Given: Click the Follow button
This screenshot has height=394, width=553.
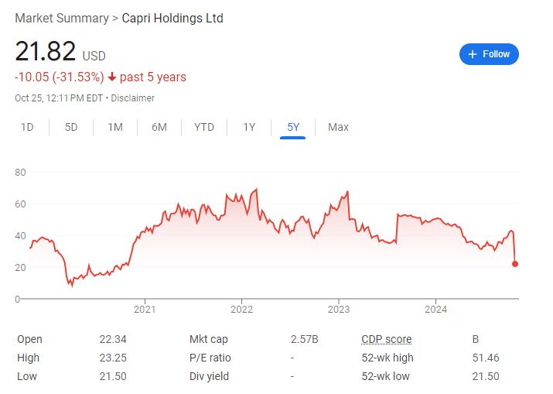Looking at the screenshot, I should click(489, 54).
